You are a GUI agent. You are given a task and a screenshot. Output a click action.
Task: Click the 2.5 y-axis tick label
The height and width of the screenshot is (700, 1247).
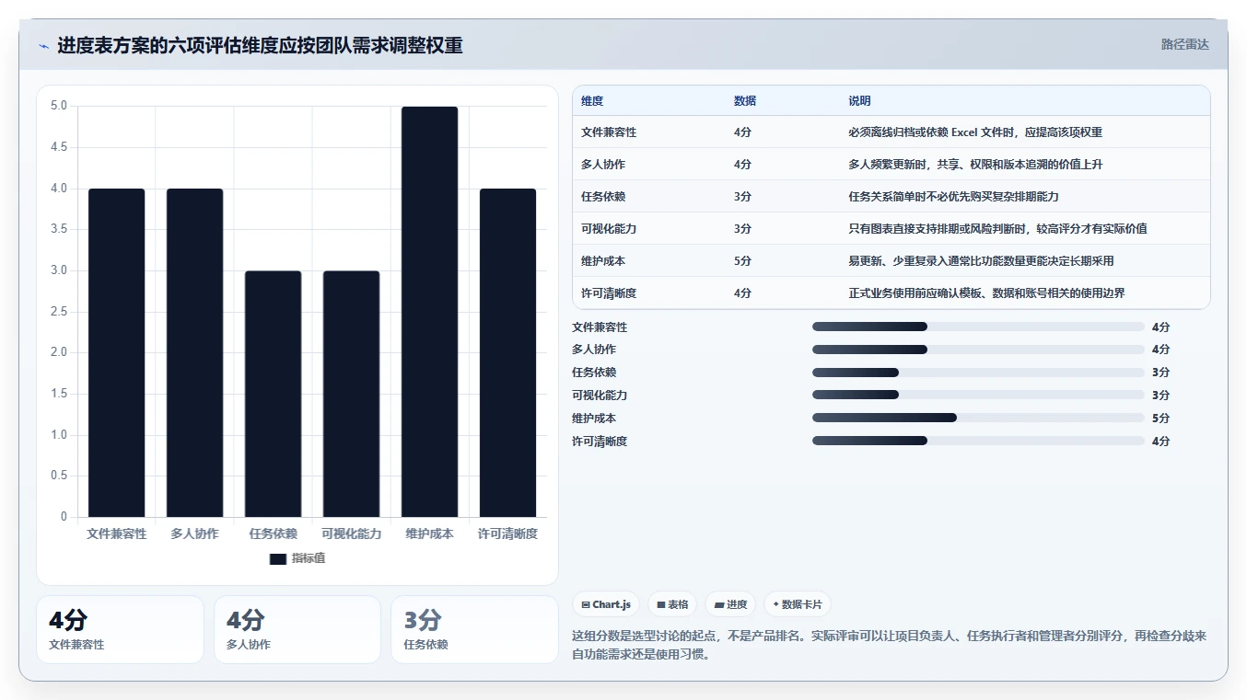click(59, 312)
